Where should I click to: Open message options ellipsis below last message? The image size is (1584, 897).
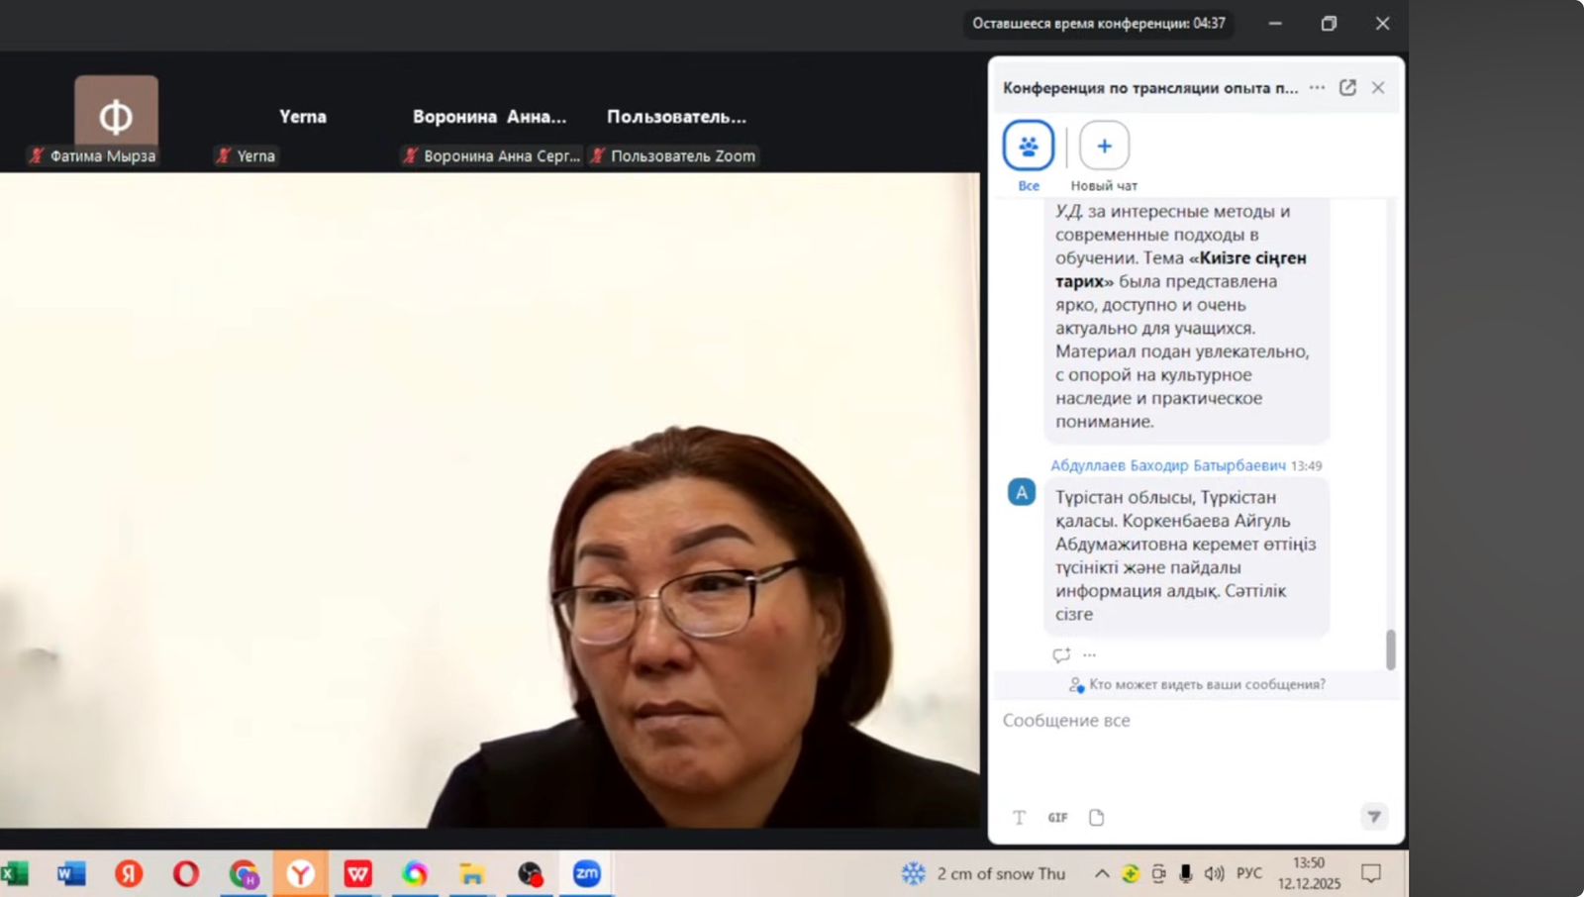point(1090,654)
